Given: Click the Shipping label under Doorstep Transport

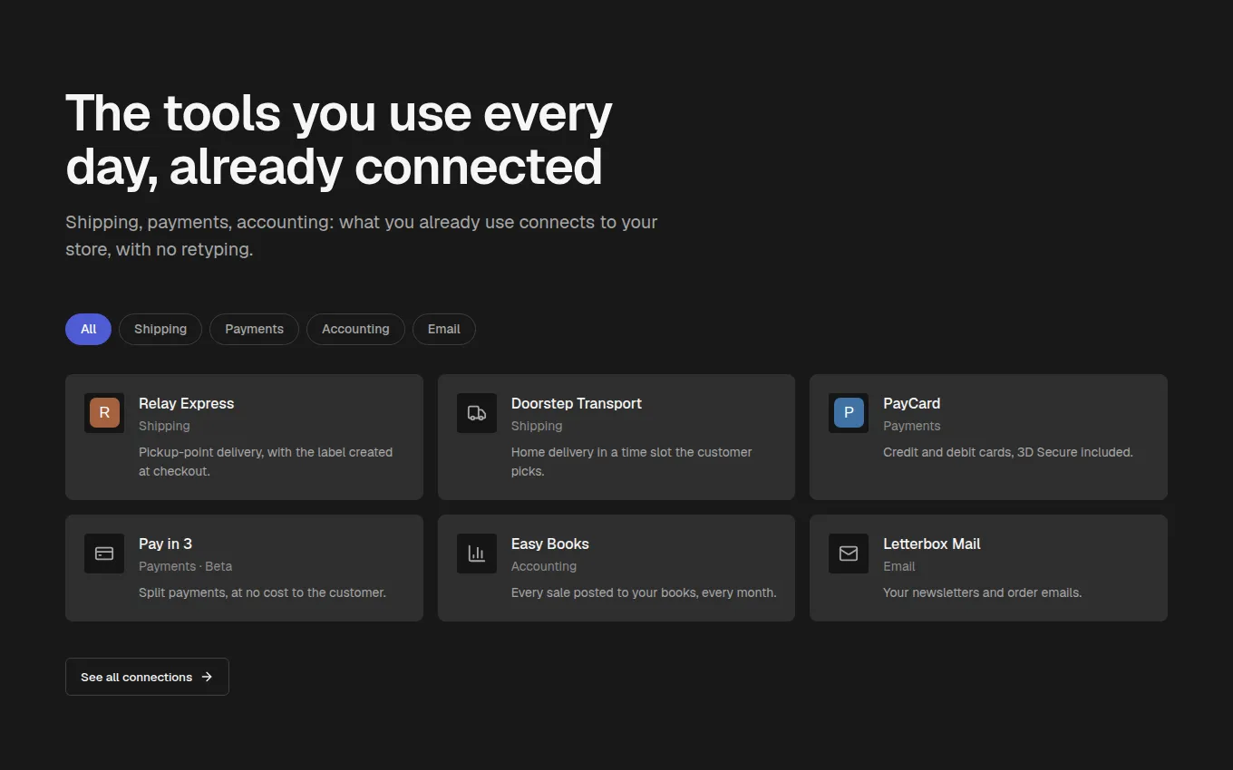Looking at the screenshot, I should click(x=537, y=426).
